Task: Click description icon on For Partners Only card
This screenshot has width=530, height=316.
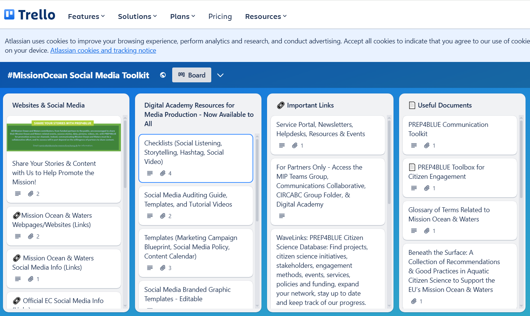Action: (282, 216)
